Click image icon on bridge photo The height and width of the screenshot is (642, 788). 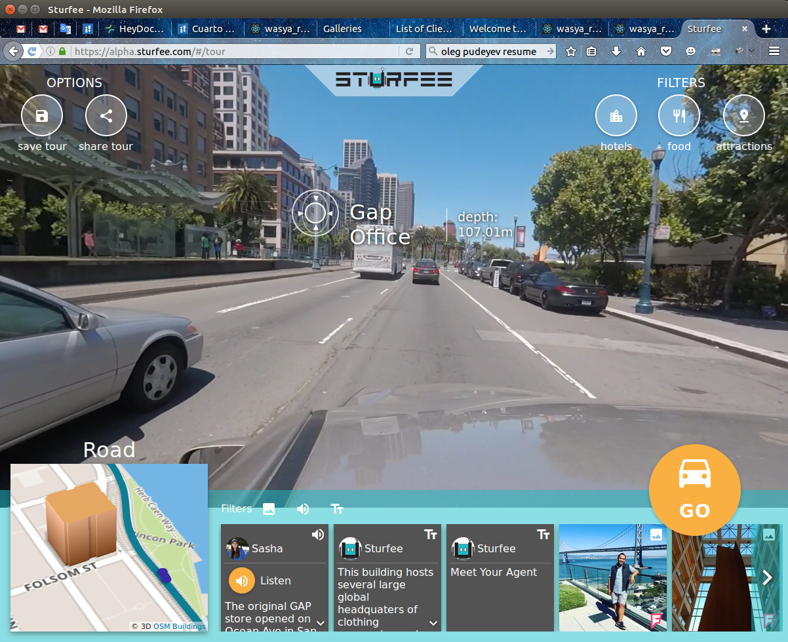(x=656, y=535)
